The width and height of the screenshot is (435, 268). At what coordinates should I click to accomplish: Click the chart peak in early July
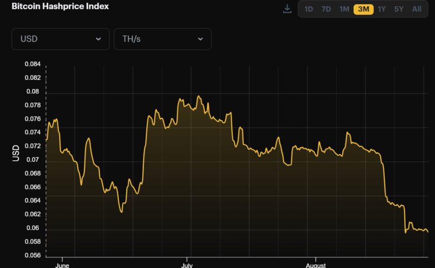coord(199,96)
